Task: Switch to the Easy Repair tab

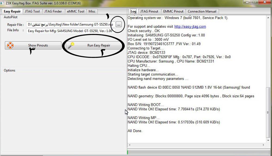Action: pos(12,11)
